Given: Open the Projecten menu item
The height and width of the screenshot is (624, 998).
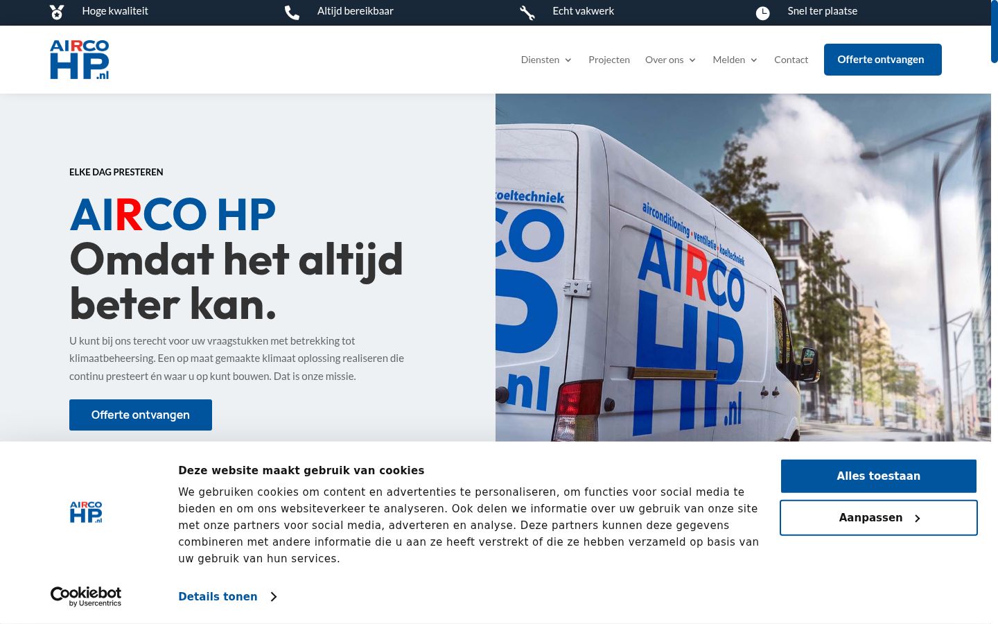Looking at the screenshot, I should pos(609,60).
